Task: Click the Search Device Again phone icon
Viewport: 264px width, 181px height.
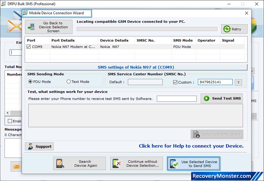Action: point(60,163)
